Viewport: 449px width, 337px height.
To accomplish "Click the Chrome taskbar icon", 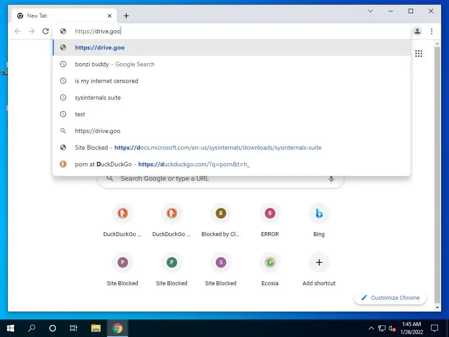I will [117, 328].
